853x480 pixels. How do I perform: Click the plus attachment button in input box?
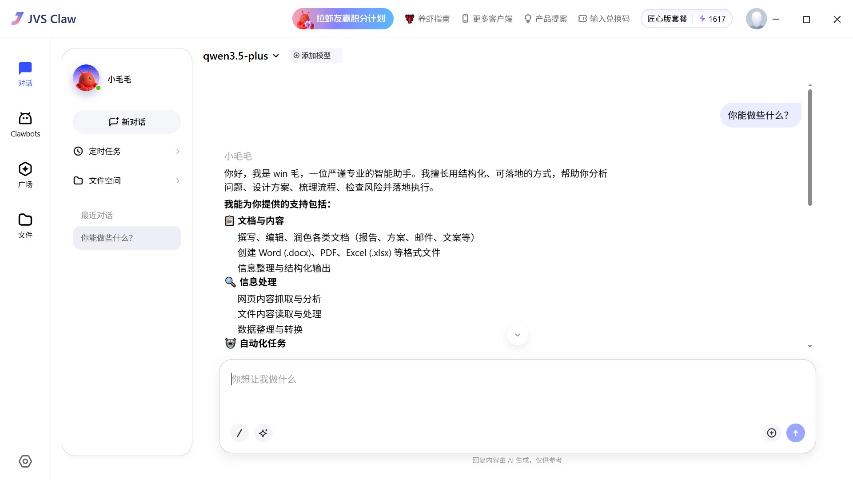coord(772,433)
